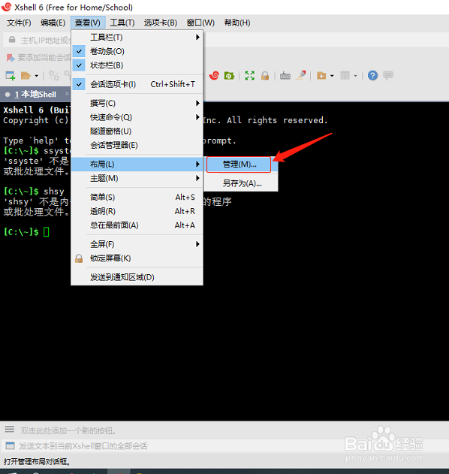
Task: Click the disconnect toolbar icon
Action: click(x=54, y=76)
